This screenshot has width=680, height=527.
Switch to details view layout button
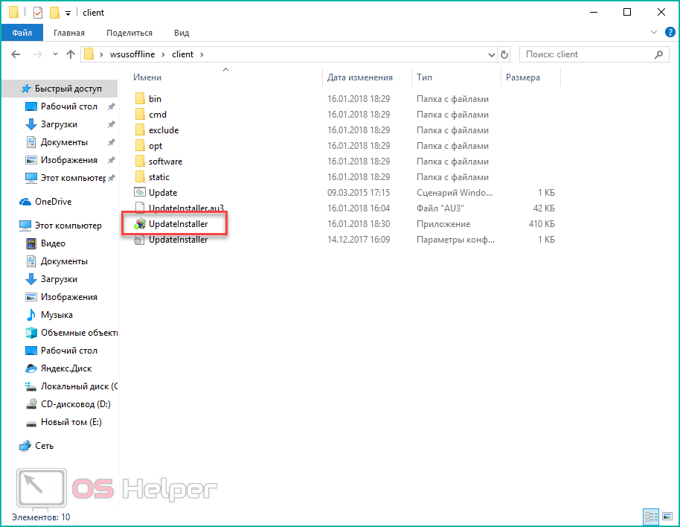(651, 517)
